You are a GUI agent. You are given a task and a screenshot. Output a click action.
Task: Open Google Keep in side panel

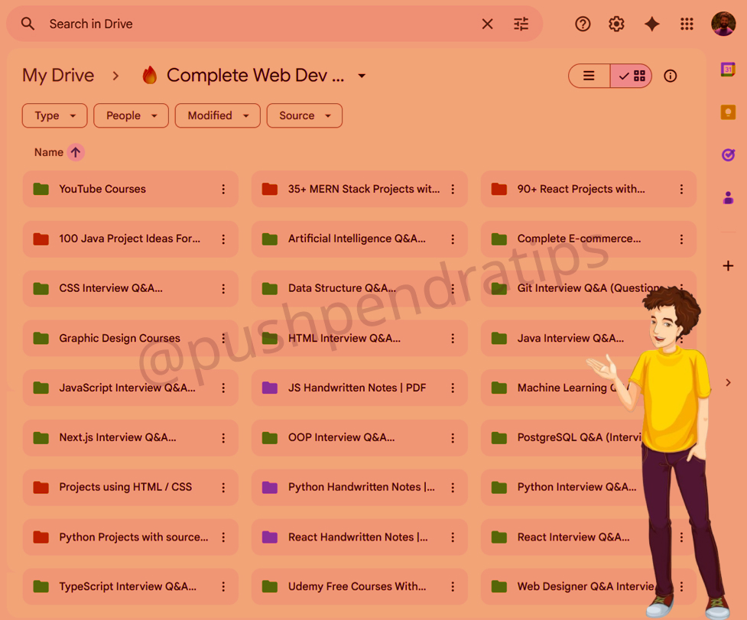(728, 112)
